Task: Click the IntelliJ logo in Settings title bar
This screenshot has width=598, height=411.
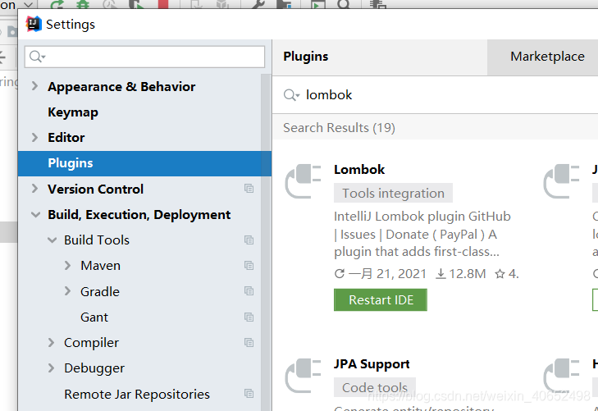Action: (34, 24)
